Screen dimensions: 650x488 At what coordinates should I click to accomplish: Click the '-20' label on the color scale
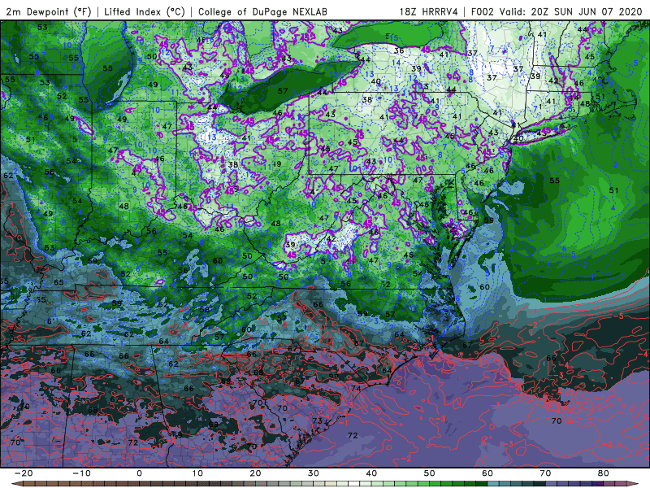pos(24,473)
